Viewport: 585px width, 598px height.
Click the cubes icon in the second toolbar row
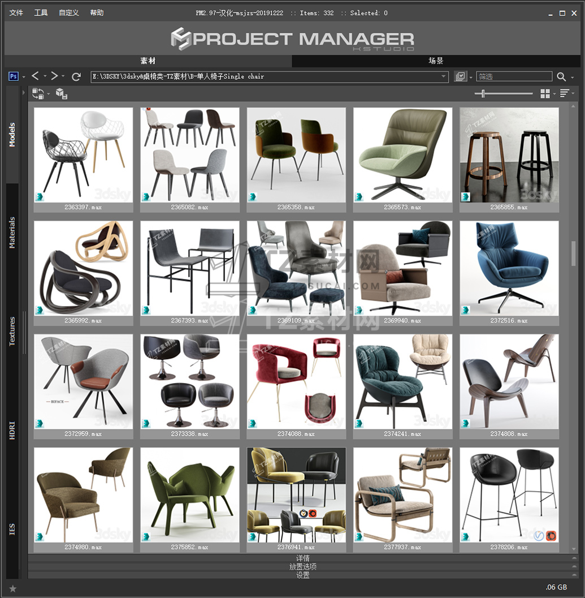click(x=62, y=93)
